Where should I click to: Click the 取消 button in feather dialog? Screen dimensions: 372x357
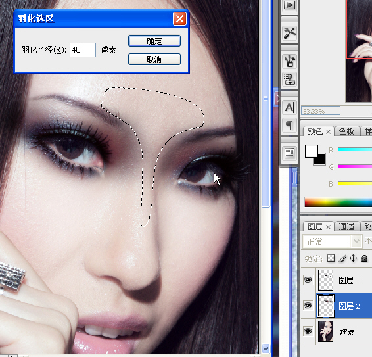click(x=154, y=59)
